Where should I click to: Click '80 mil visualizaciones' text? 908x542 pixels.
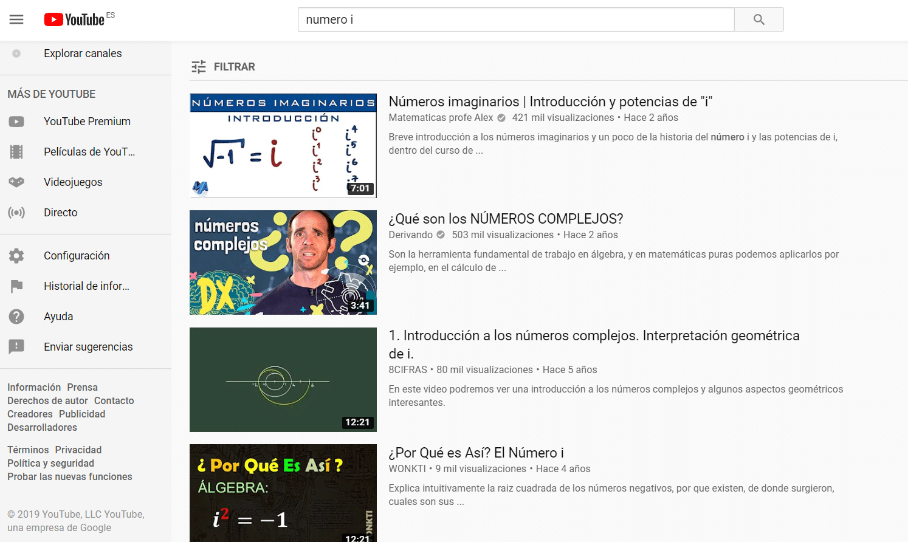(484, 370)
